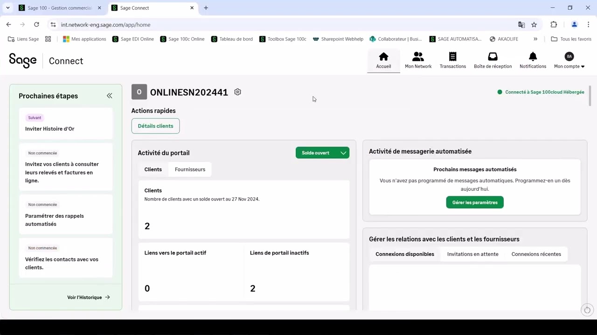Image resolution: width=597 pixels, height=335 pixels.
Task: View site information icon in address bar
Action: point(53,25)
